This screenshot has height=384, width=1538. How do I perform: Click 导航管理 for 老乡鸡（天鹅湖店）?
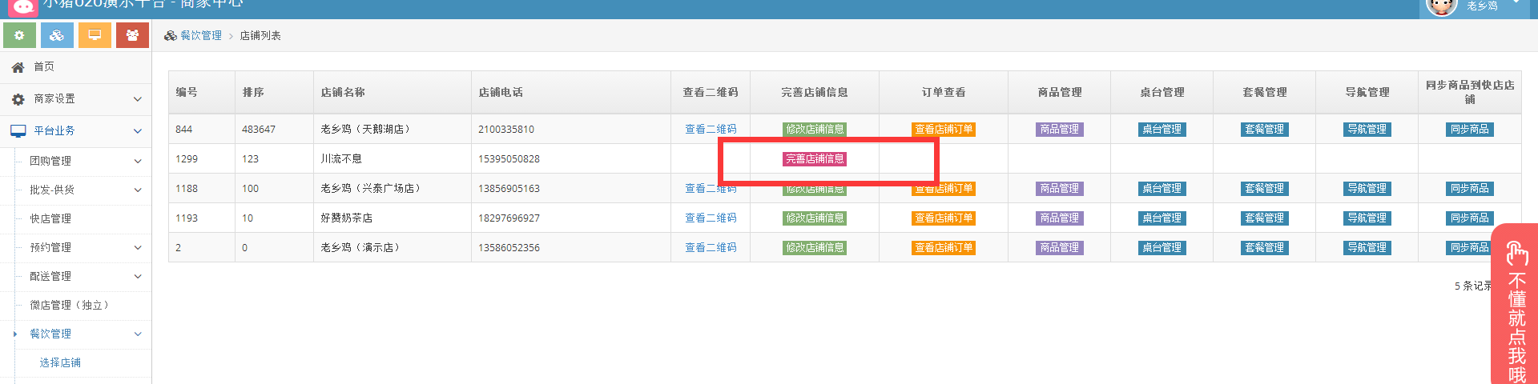(1367, 130)
